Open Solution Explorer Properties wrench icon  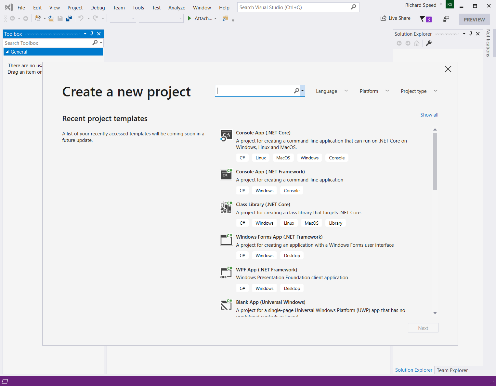pyautogui.click(x=429, y=43)
